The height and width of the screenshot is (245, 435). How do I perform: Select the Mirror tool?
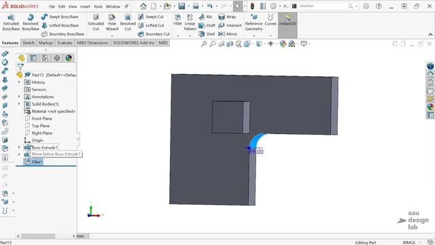click(228, 34)
